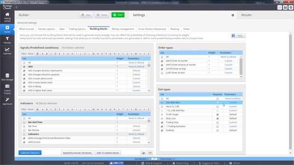Image resolution: width=294 pixels, height=165 pixels.
Task: Open Custom parameters for Trailing Stop
Action: click(233, 122)
